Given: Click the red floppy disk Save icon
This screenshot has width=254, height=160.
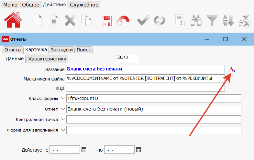Looking at the screenshot, I should click(x=106, y=21).
